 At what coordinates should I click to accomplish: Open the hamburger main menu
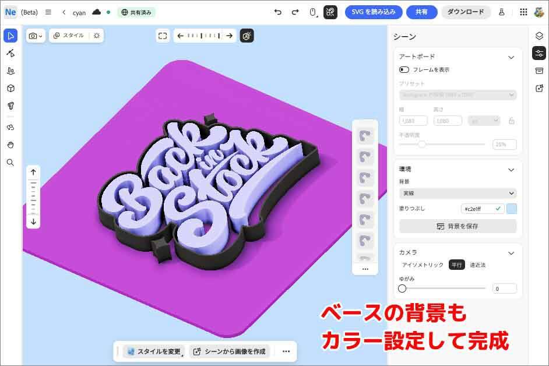tap(48, 12)
